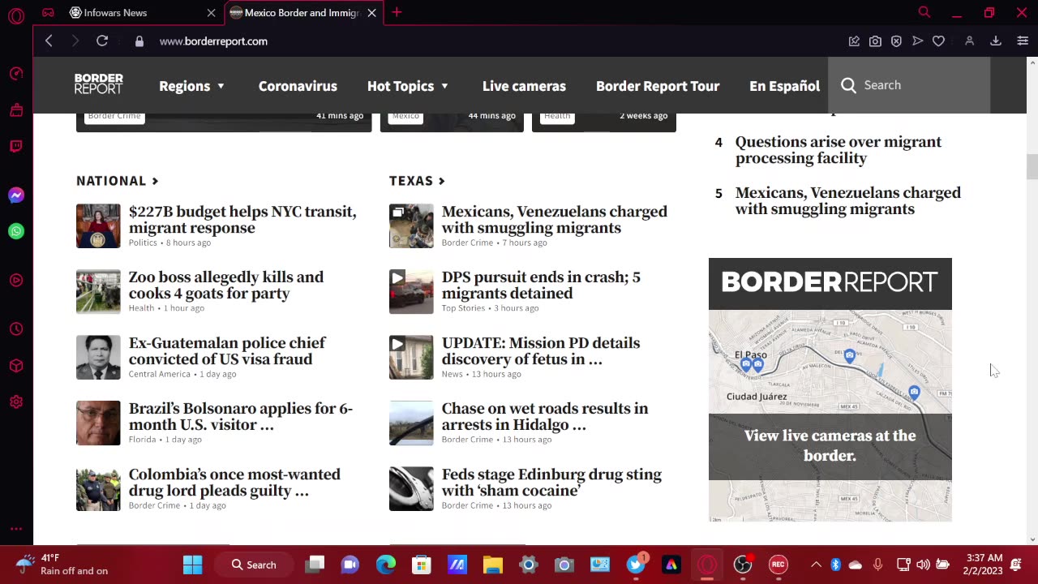Open the browser downloads icon
Image resolution: width=1038 pixels, height=584 pixels.
[x=996, y=41]
